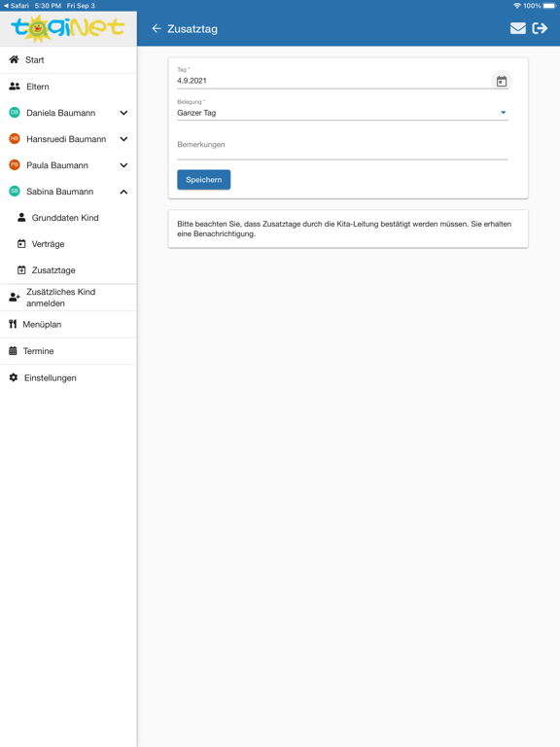Click the add-child person icon
560x747 pixels.
pyautogui.click(x=15, y=298)
